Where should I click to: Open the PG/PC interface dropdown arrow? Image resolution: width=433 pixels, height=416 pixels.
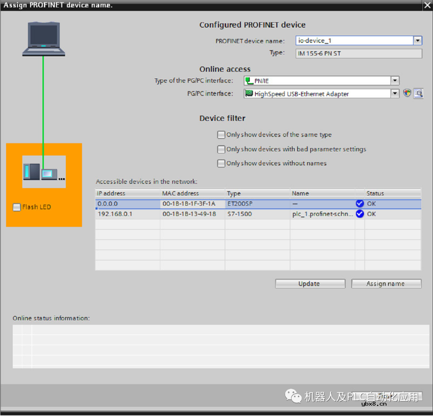(395, 93)
